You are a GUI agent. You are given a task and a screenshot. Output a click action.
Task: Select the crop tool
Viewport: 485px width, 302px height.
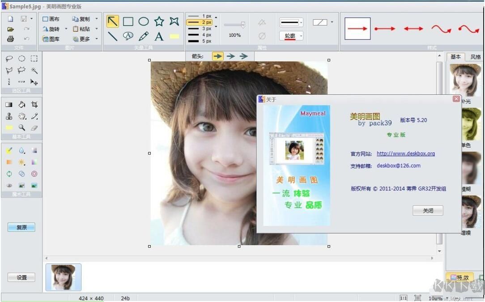click(34, 104)
